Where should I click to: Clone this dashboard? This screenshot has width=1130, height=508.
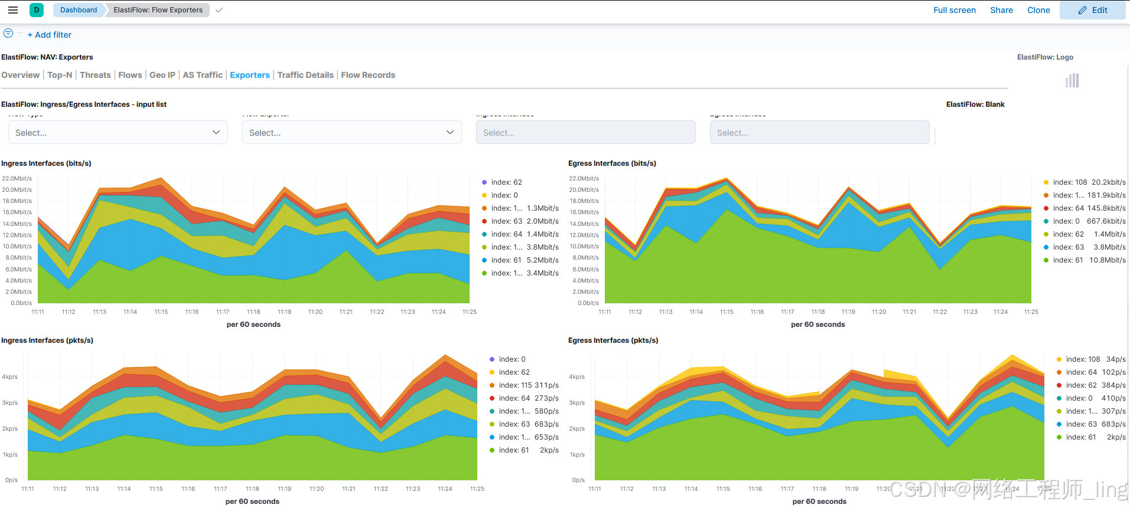point(1038,10)
